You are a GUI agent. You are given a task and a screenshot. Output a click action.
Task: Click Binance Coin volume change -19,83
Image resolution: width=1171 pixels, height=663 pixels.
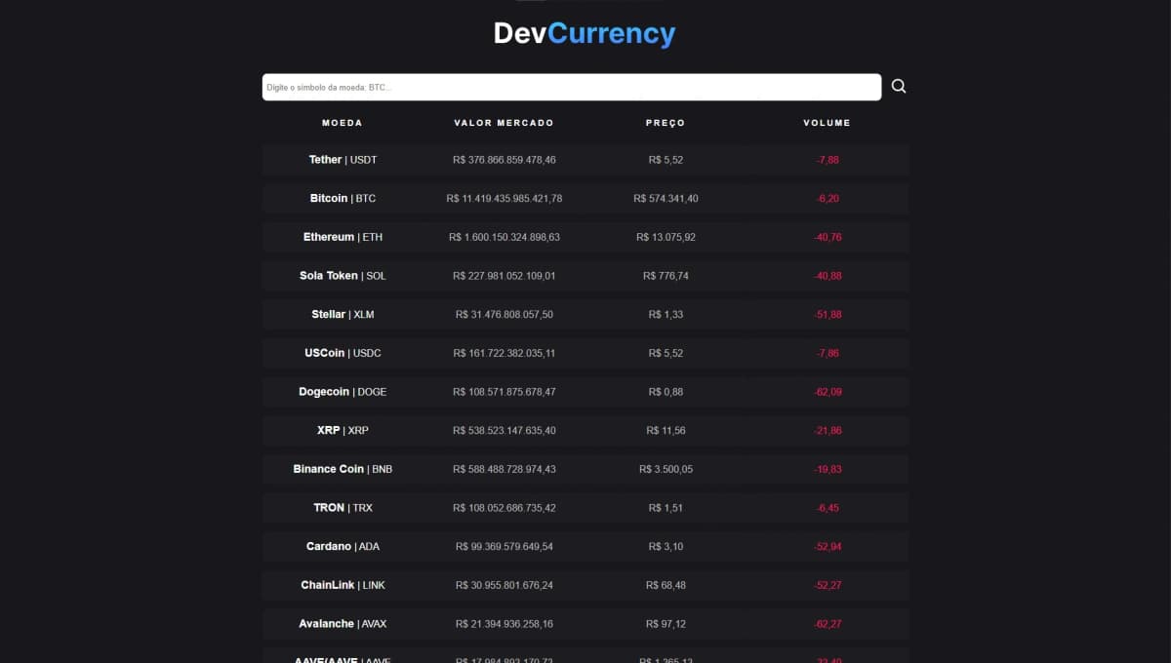pyautogui.click(x=828, y=469)
